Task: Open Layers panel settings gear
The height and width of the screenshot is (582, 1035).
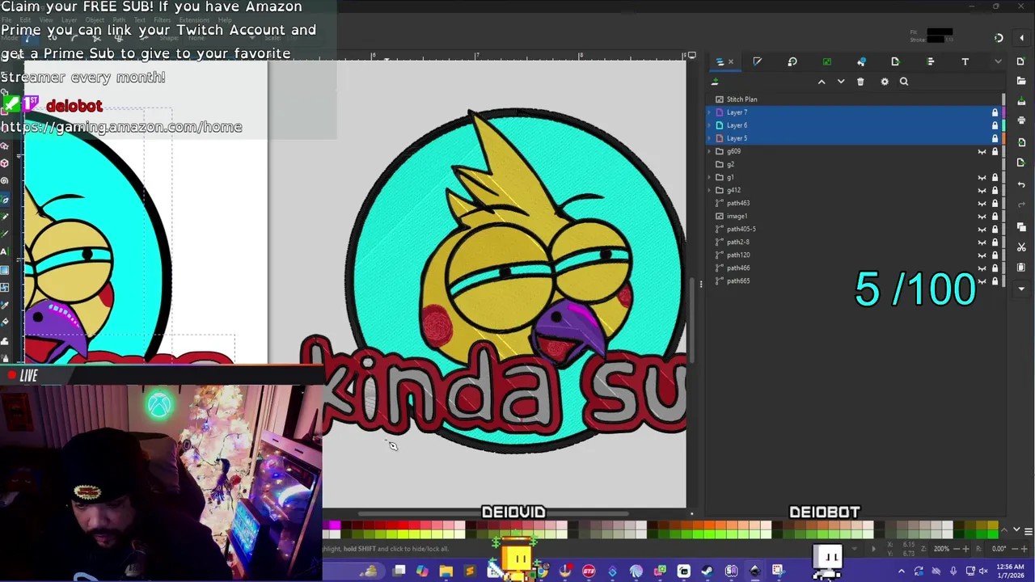Action: [x=885, y=82]
